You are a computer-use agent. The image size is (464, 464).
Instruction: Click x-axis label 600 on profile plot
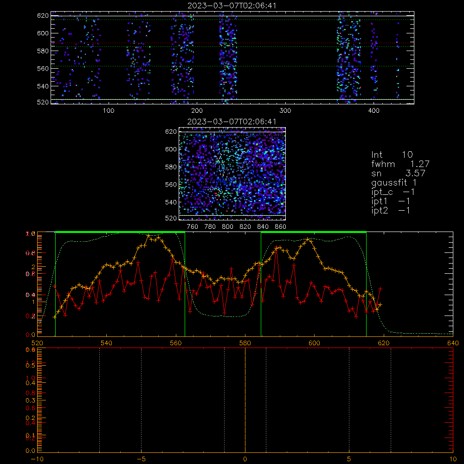click(314, 343)
